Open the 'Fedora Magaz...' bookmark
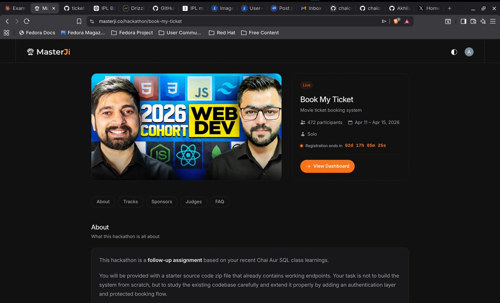The image size is (500, 303). coord(82,32)
